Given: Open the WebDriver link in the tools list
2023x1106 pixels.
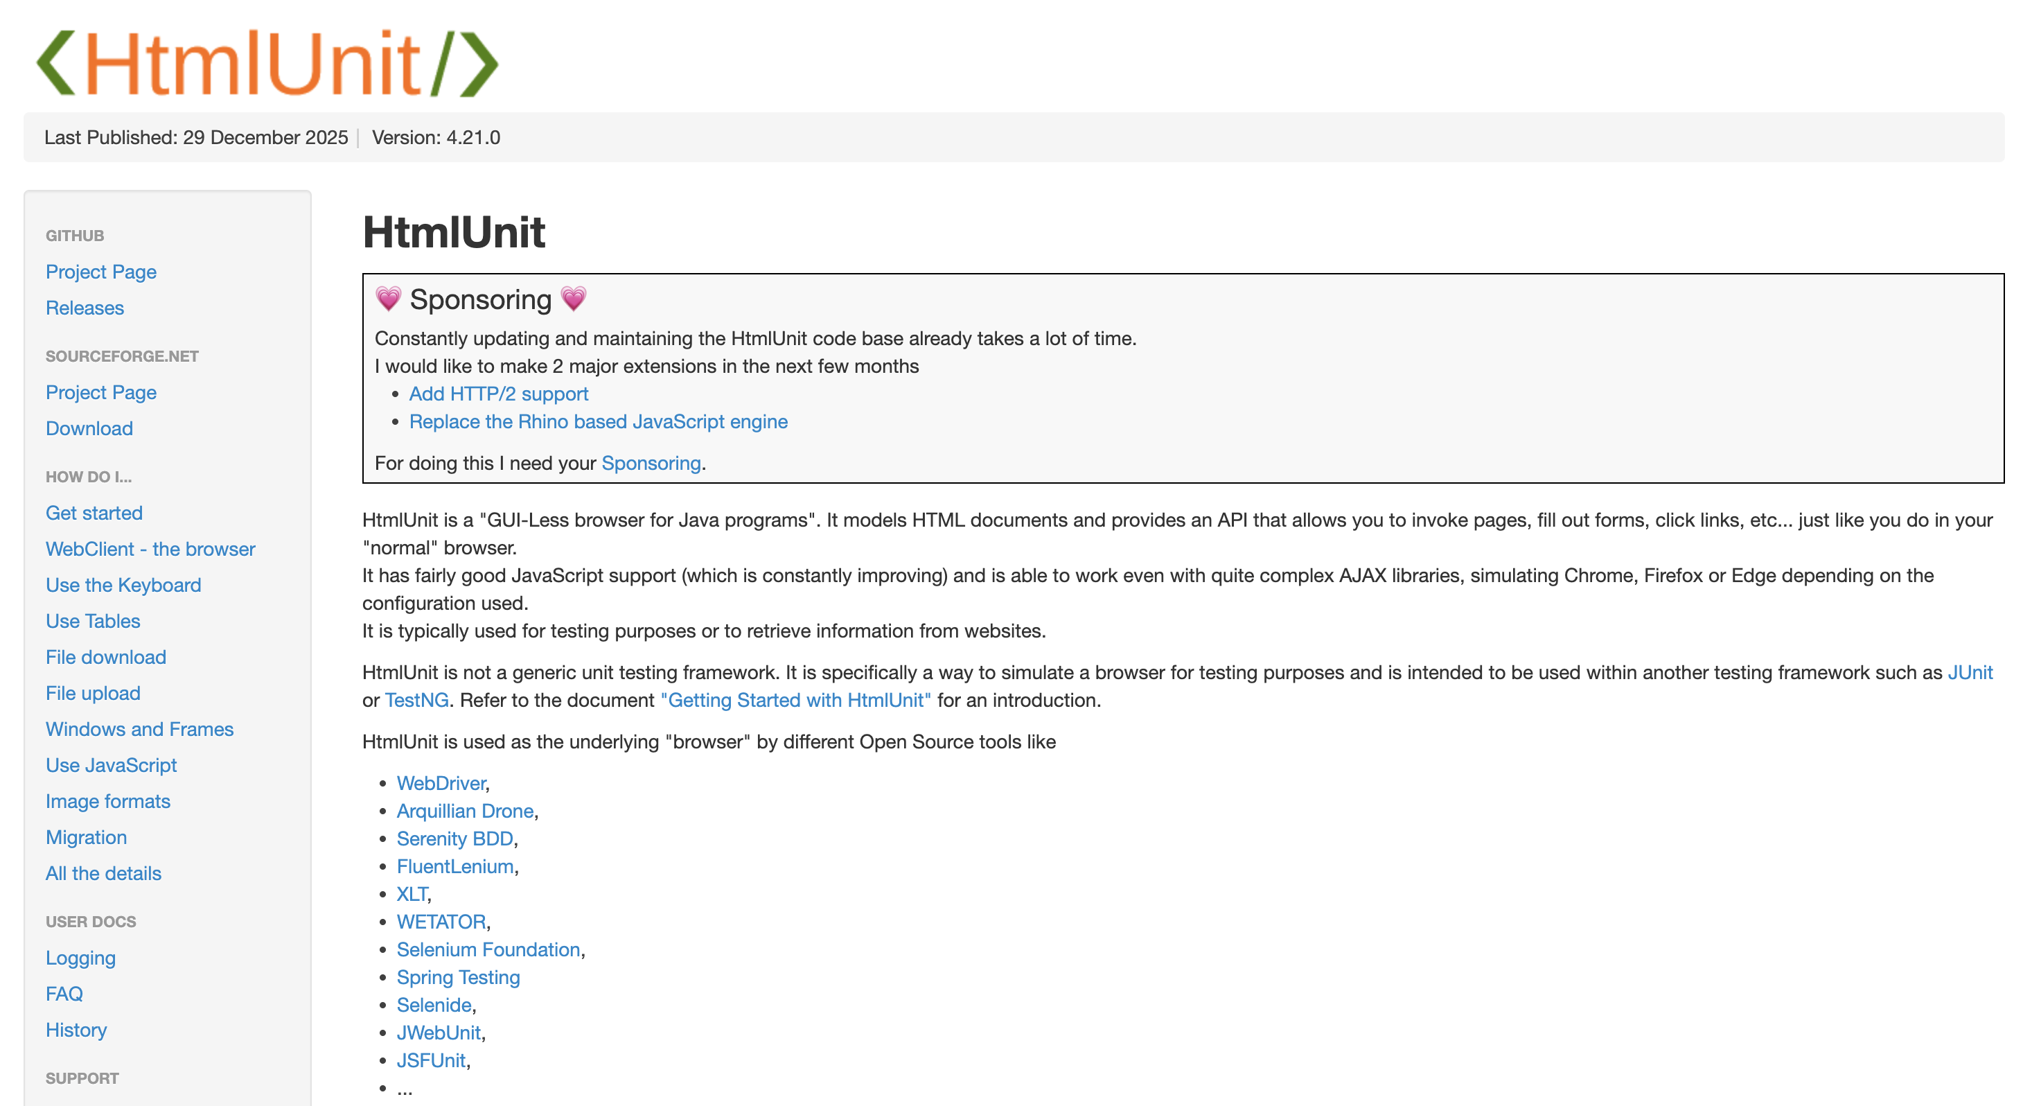Looking at the screenshot, I should coord(441,783).
